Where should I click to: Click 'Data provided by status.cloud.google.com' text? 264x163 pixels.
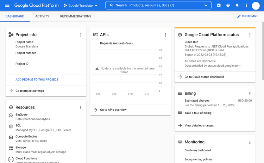tap(212, 66)
